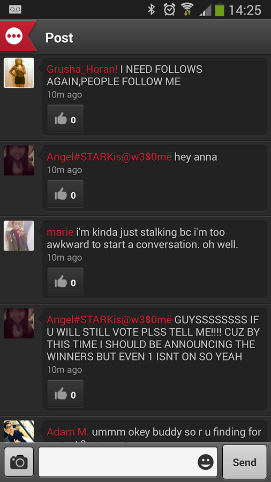Viewport: 271px width, 482px height.
Task: View Grusha_Horan!'s avatar photo
Action: coord(19,73)
